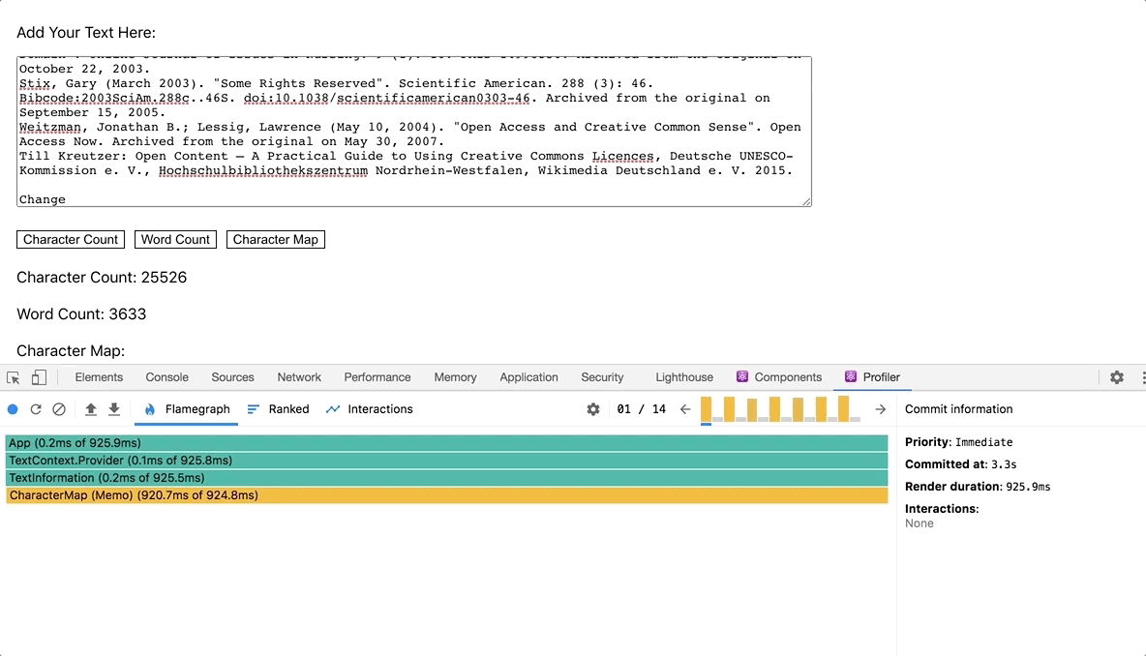Start profiling with the blue record button
1146x656 pixels.
[13, 409]
